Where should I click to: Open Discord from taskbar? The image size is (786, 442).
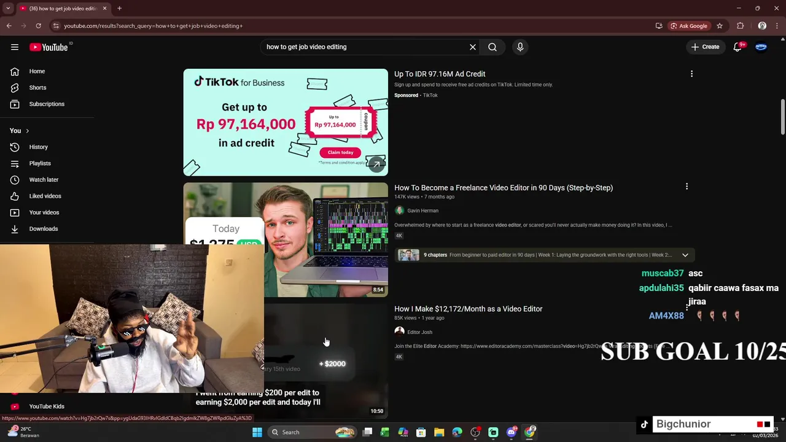512,432
